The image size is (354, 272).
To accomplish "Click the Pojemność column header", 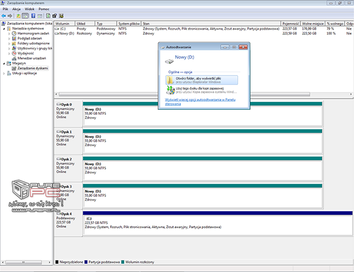I will coord(290,24).
